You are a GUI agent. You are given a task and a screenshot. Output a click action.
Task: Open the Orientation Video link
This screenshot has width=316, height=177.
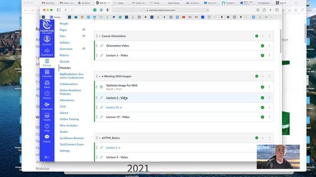[118, 46]
